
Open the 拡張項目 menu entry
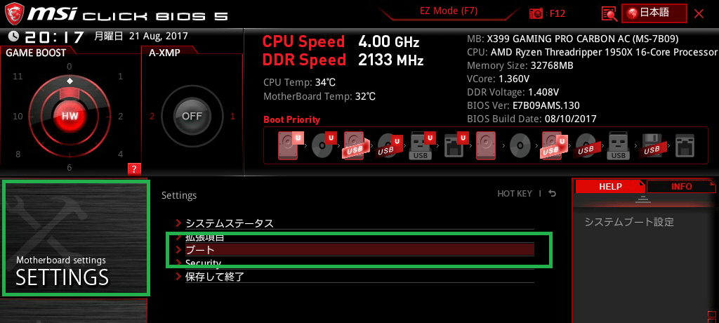355,237
